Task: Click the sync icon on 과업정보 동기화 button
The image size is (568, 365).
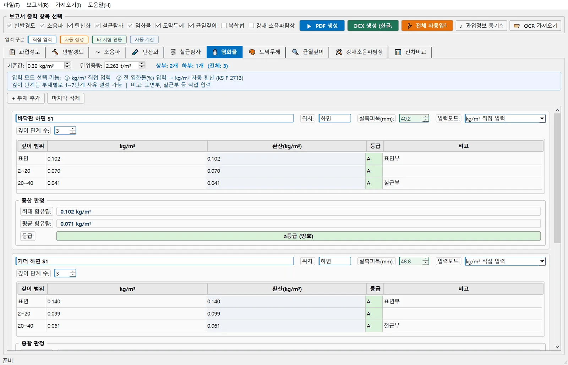Action: click(461, 26)
